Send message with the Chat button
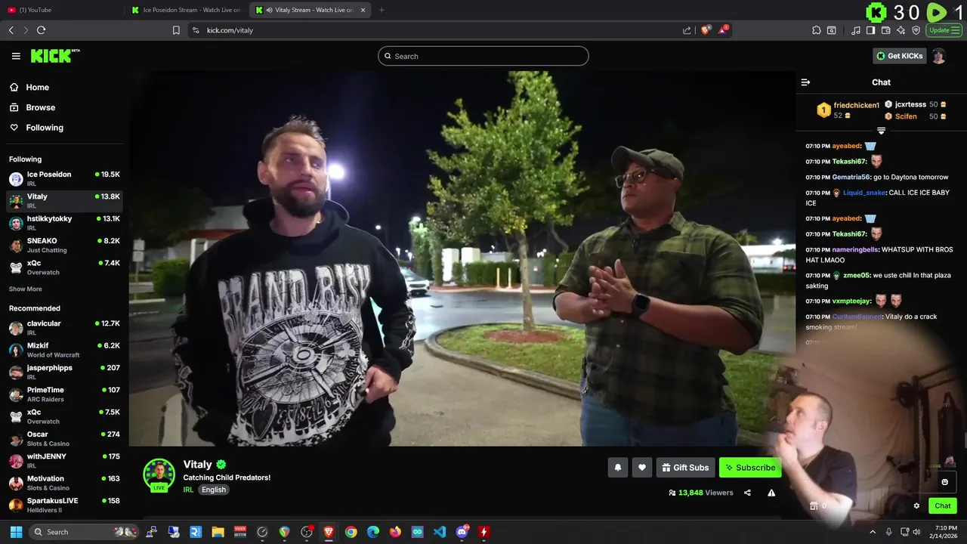This screenshot has height=544, width=967. 942,506
